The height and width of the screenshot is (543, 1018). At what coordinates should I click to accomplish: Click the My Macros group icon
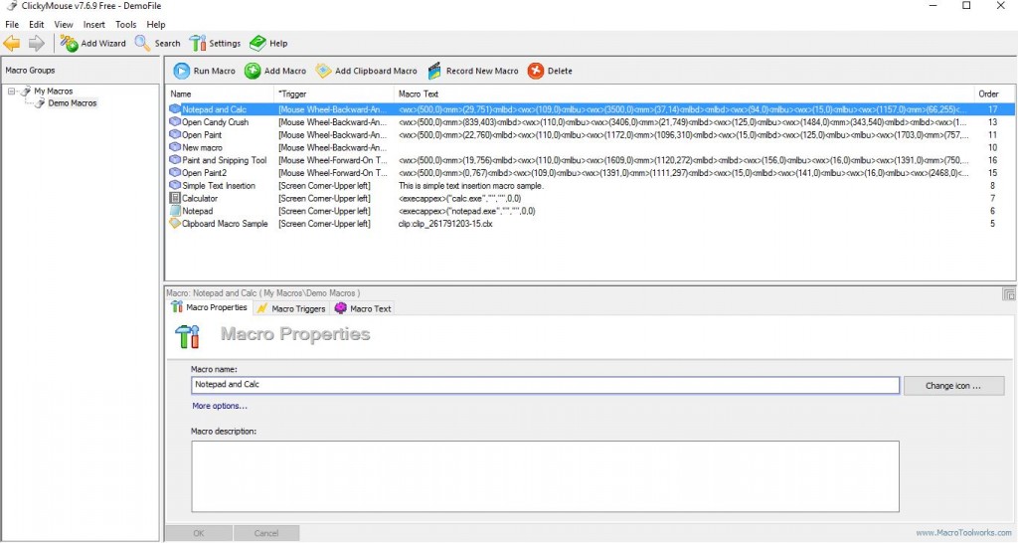tap(26, 91)
